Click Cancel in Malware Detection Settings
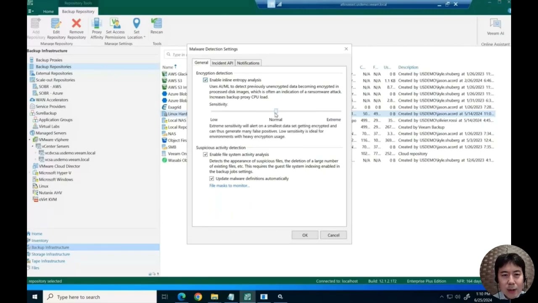 pos(333,235)
